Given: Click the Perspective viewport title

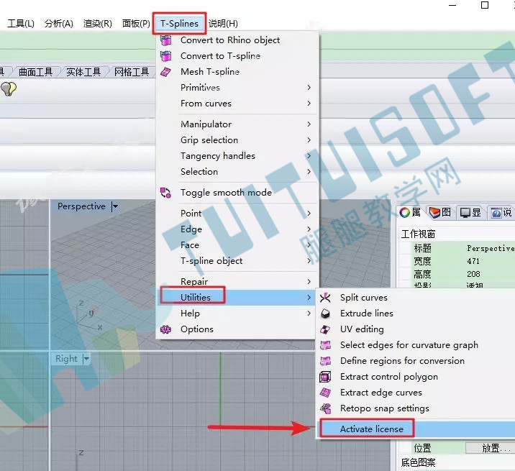Looking at the screenshot, I should (x=81, y=206).
